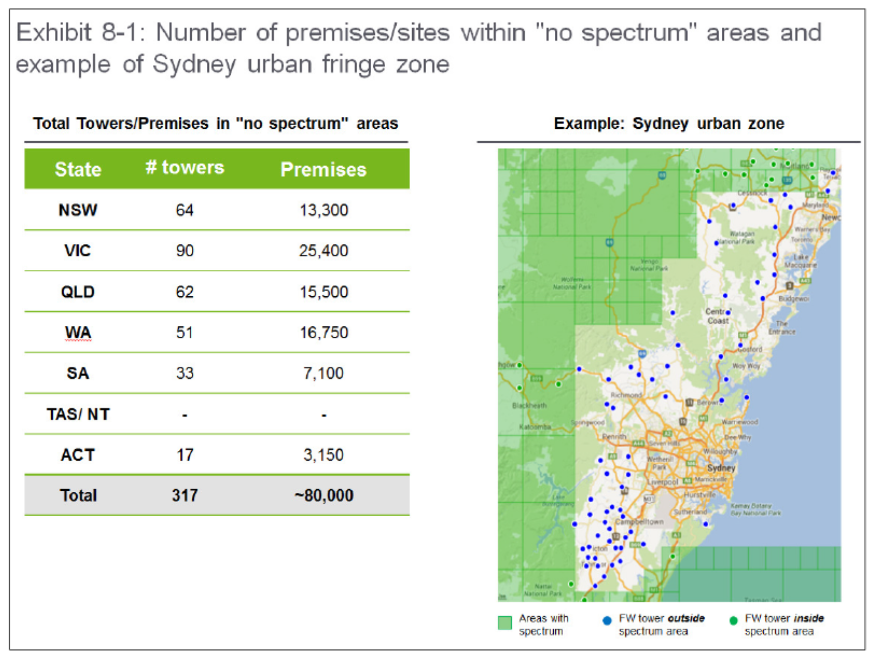Viewport: 879px width, 664px height.
Task: Click a blue tower dot near Central Coast
Action: 727,312
